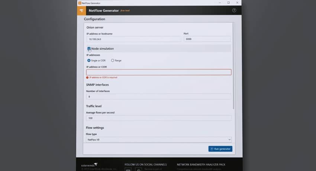316x171 pixels.
Task: Click the NetFlow Generator title bar icon
Action: click(x=80, y=3)
